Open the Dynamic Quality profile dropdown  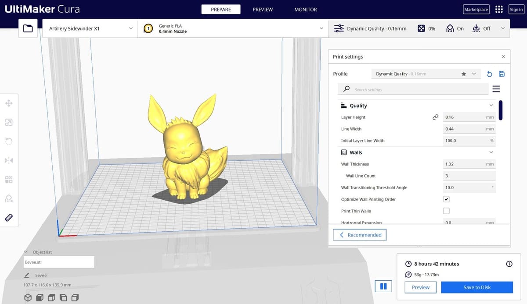426,74
